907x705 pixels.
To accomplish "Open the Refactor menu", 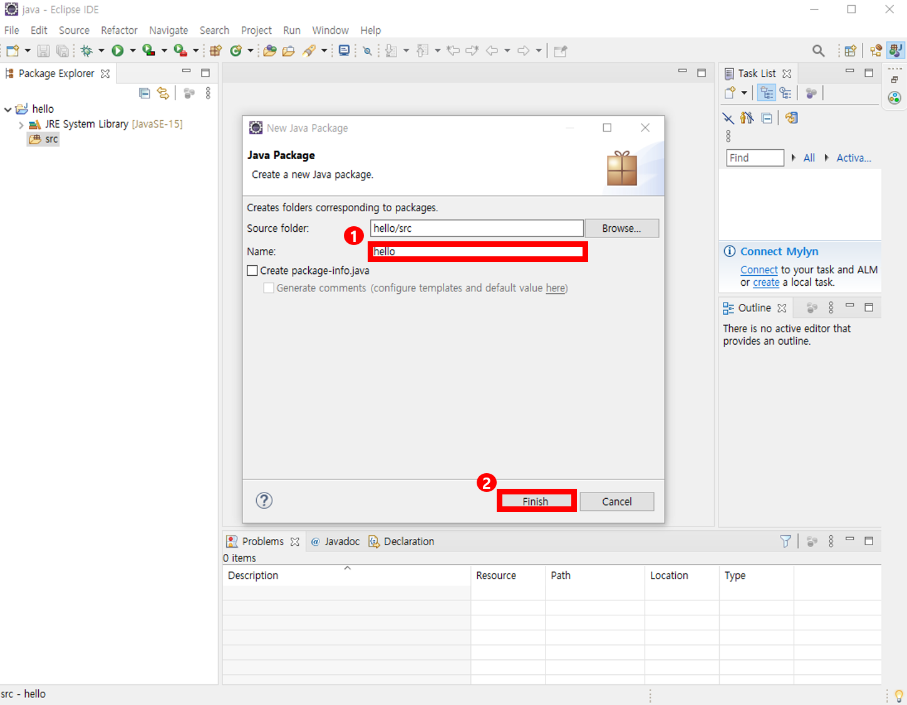I will click(x=119, y=30).
